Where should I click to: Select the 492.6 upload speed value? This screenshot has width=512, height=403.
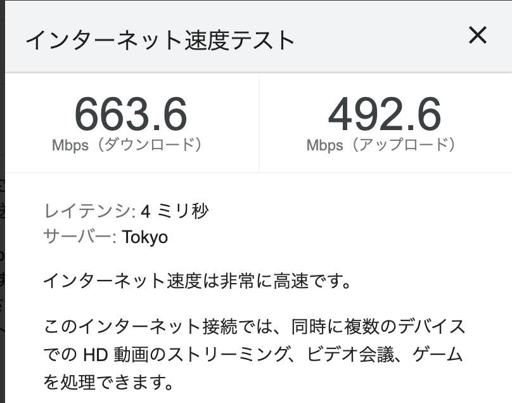(384, 114)
